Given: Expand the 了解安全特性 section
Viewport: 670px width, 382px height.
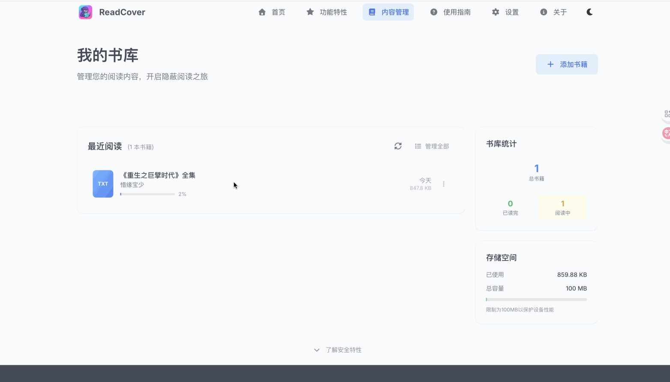Looking at the screenshot, I should click(x=338, y=349).
